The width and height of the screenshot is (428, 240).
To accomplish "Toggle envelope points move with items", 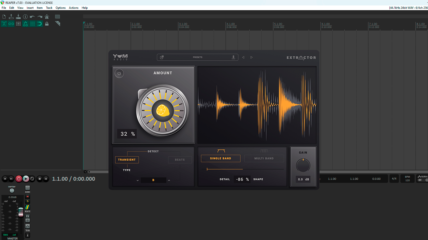I will click(x=25, y=24).
